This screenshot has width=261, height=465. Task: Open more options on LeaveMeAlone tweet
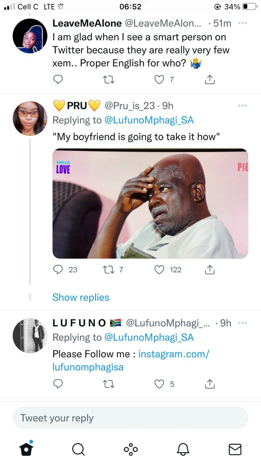[242, 23]
